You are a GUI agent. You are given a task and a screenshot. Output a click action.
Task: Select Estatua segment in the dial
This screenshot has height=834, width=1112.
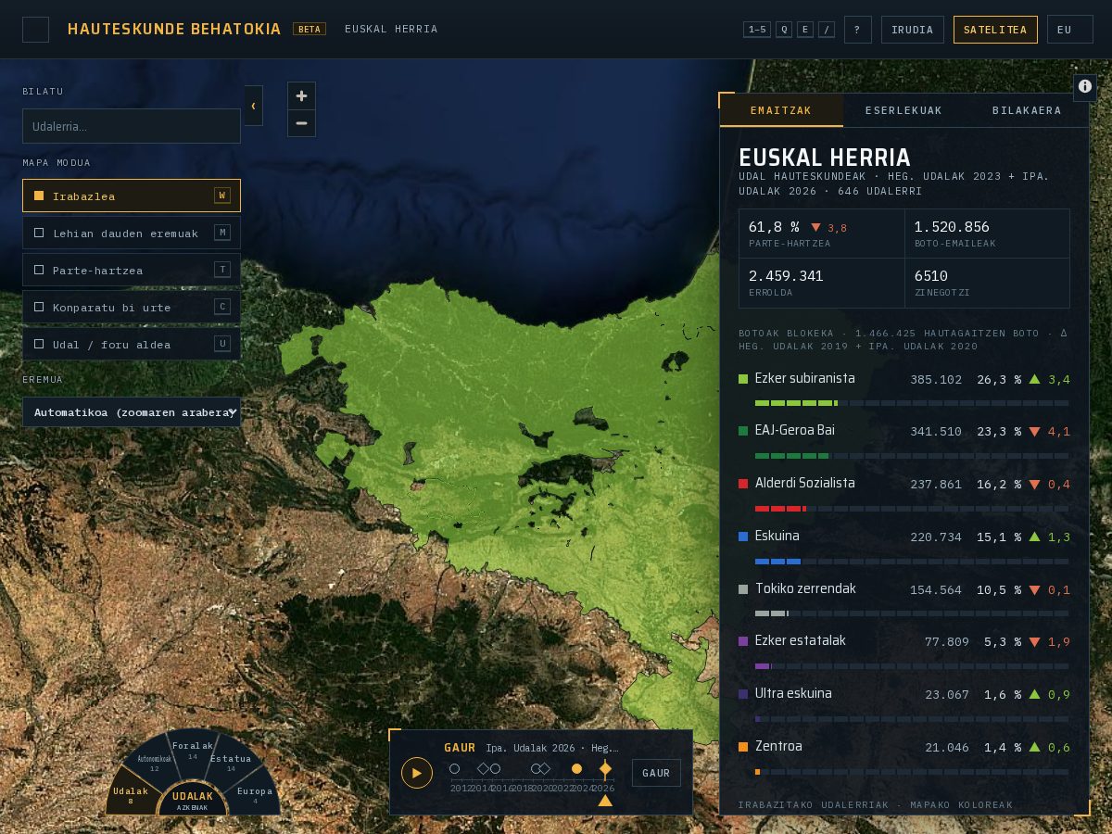point(231,763)
